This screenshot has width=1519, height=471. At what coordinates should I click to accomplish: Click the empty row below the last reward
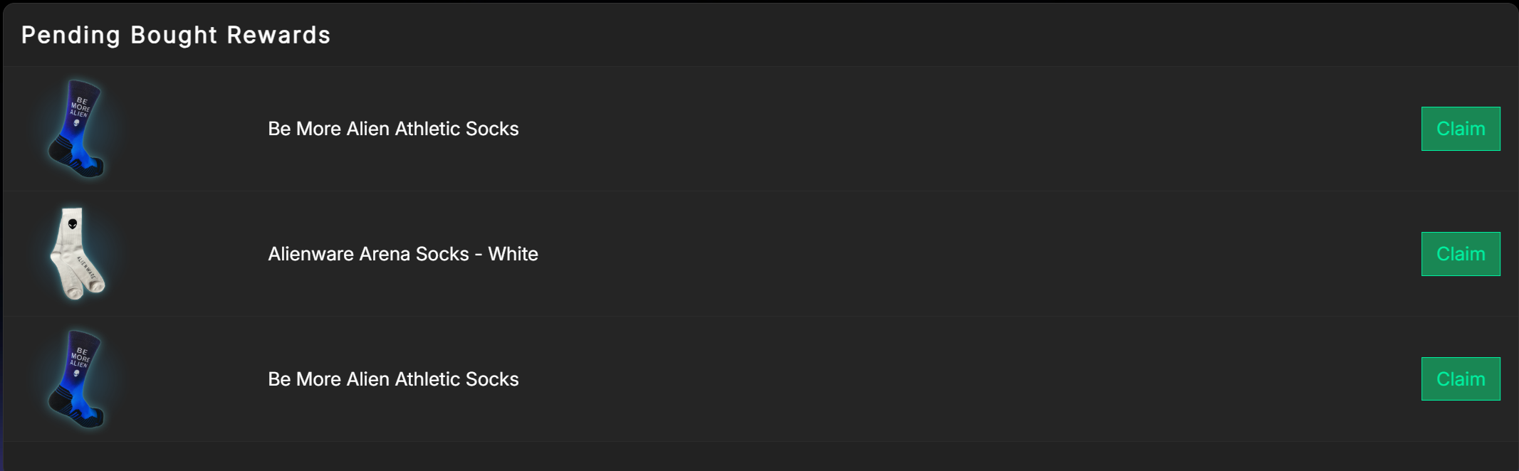click(759, 456)
